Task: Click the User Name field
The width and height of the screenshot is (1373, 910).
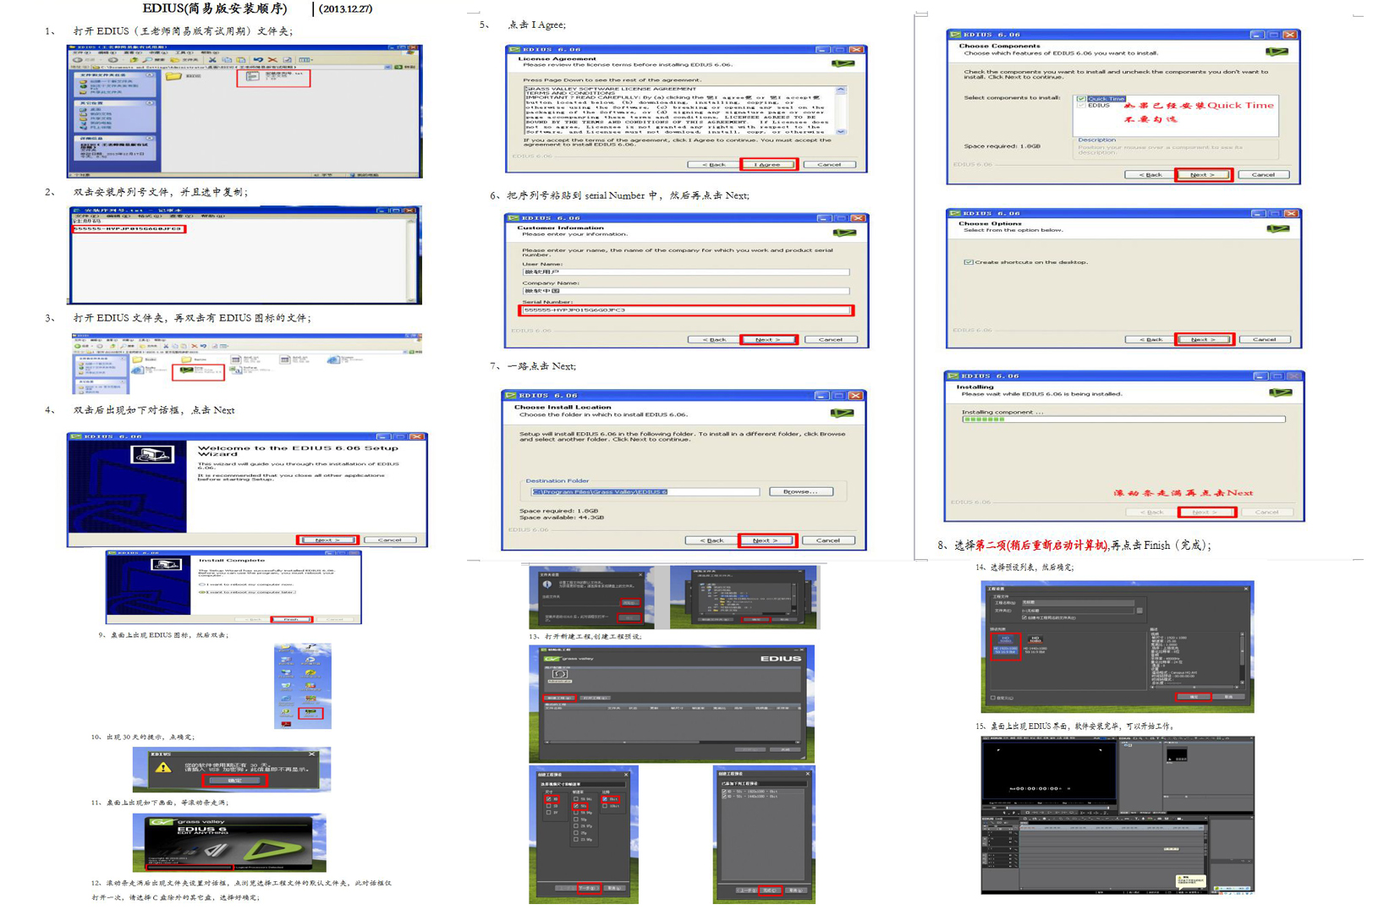Action: pyautogui.click(x=686, y=272)
